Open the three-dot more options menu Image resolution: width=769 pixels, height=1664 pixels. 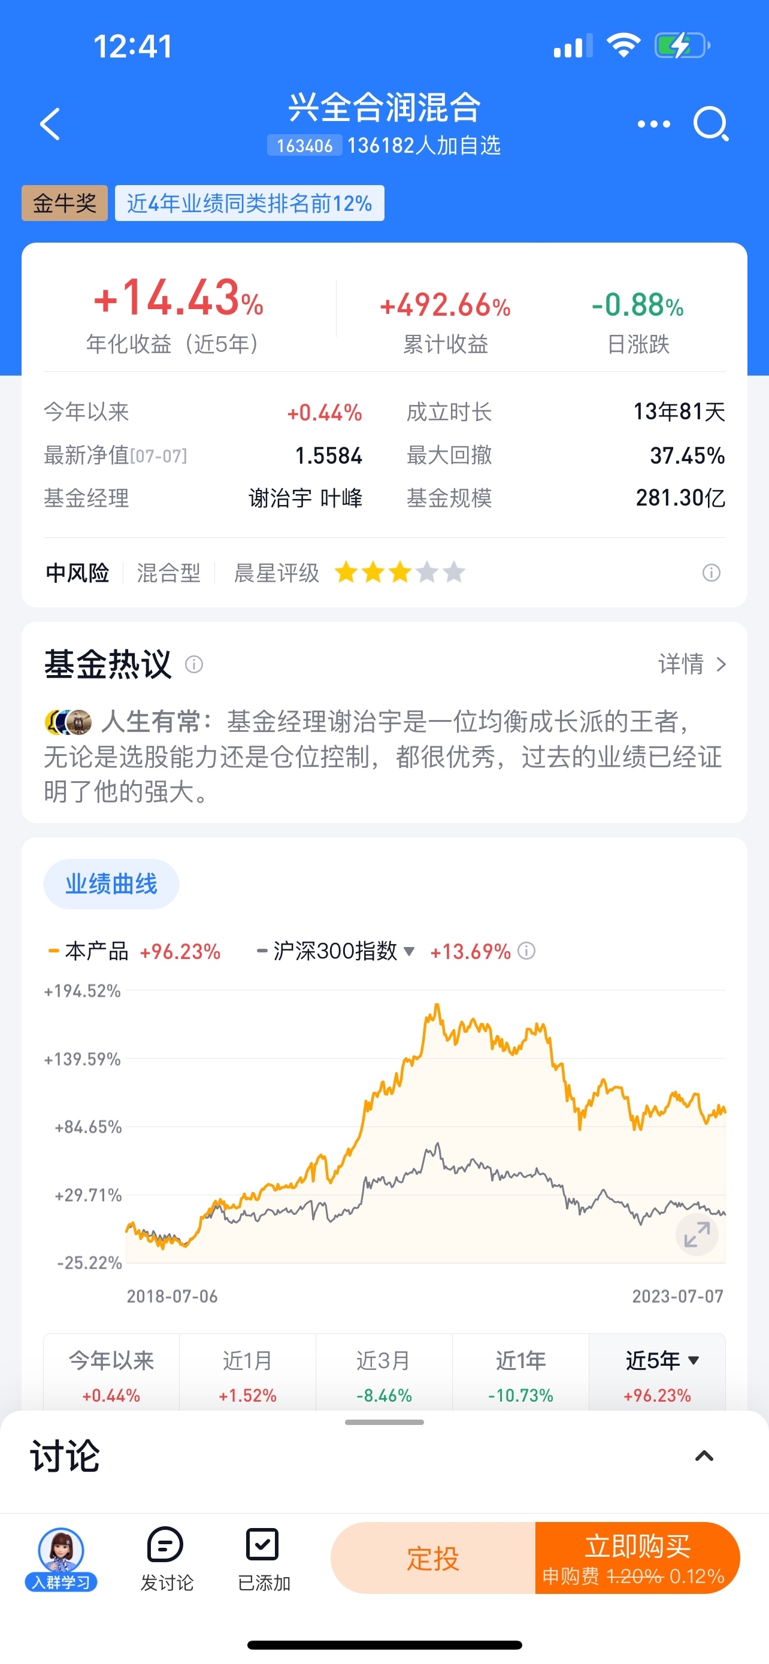(653, 124)
